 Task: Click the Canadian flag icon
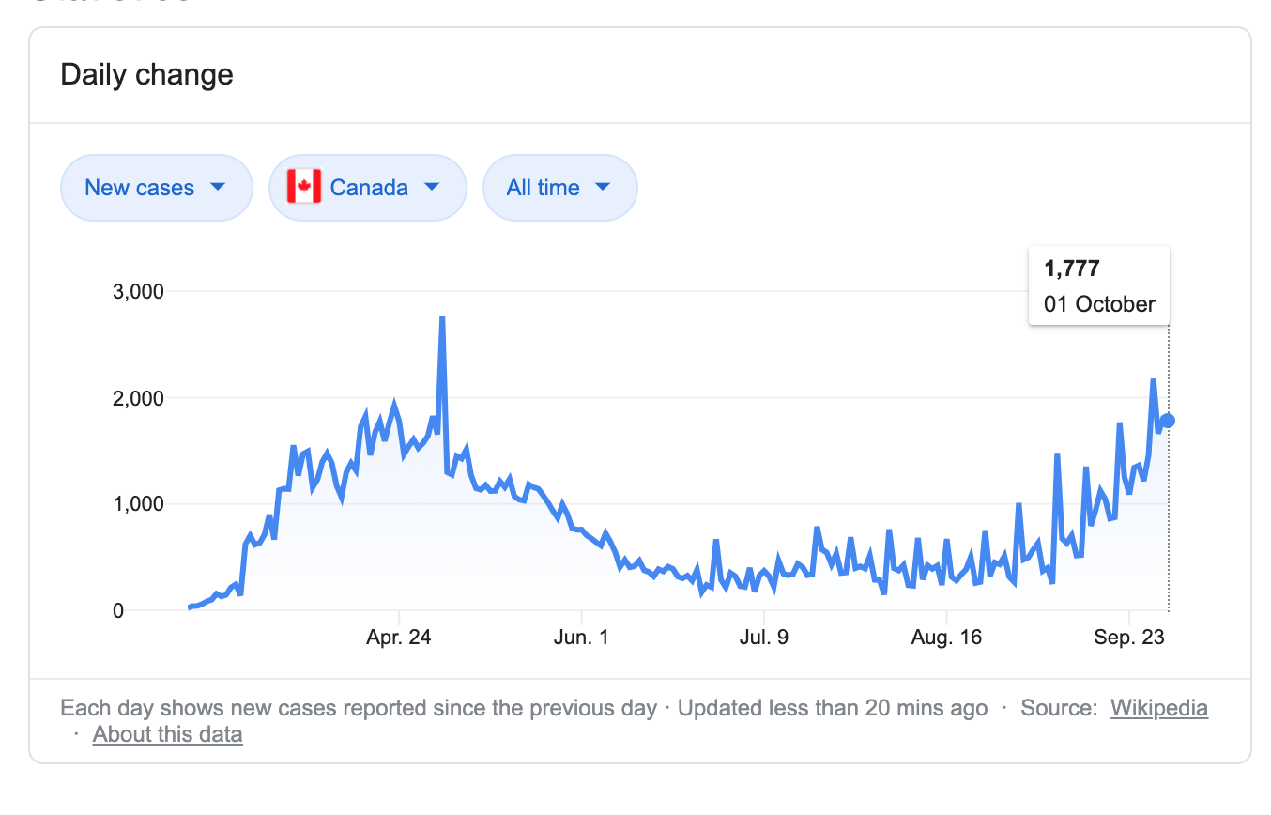pyautogui.click(x=303, y=187)
